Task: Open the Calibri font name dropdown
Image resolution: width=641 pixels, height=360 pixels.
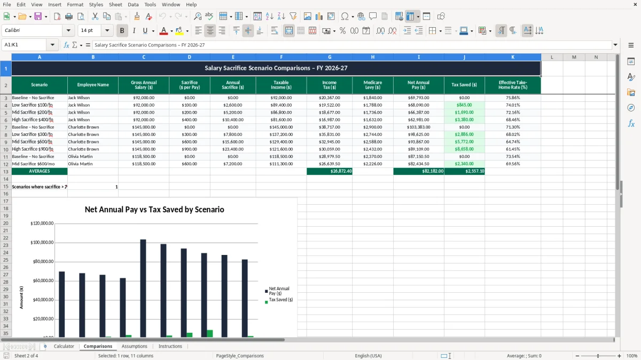Action: [x=68, y=31]
